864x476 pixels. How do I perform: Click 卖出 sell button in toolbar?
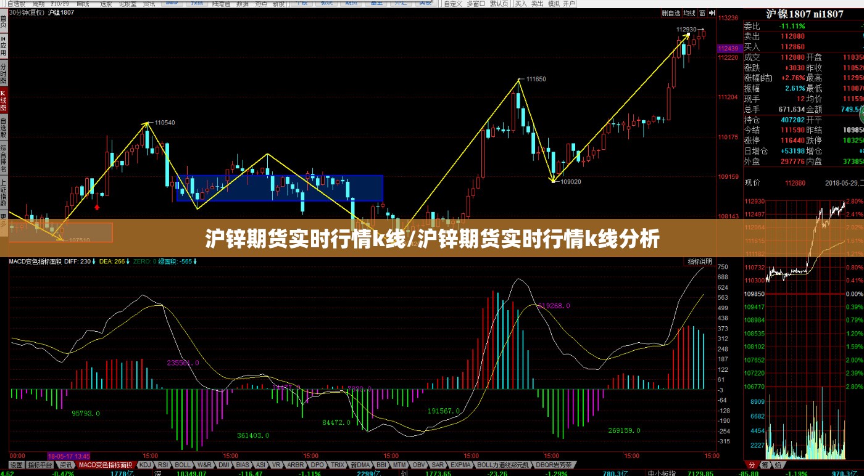[537, 4]
